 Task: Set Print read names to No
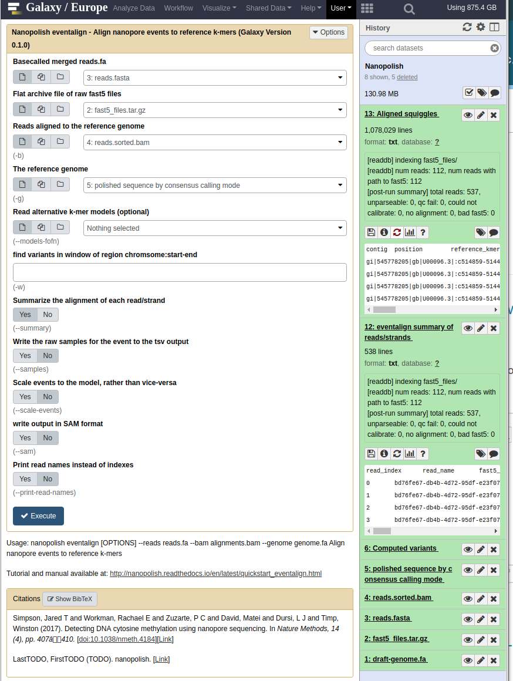pos(48,479)
